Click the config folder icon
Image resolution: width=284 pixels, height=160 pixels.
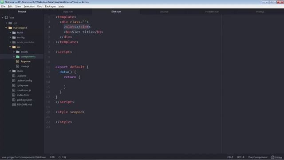coord(14,37)
